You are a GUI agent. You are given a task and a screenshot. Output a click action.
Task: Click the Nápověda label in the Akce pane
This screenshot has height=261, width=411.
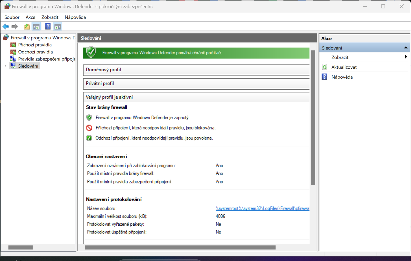(x=342, y=77)
